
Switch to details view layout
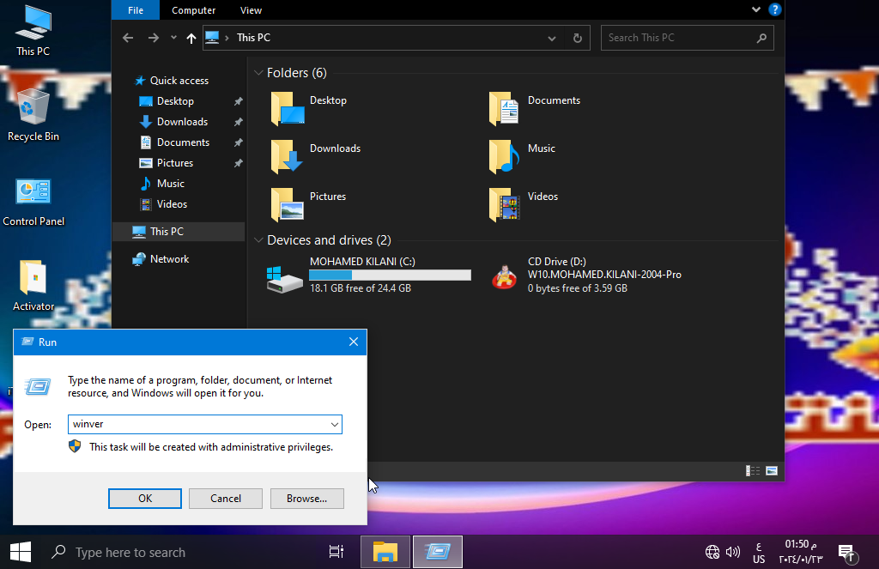pyautogui.click(x=752, y=471)
